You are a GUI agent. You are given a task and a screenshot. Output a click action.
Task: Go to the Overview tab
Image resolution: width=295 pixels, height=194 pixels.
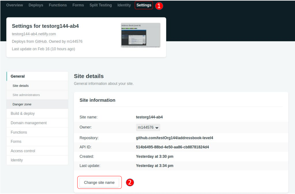pyautogui.click(x=14, y=5)
